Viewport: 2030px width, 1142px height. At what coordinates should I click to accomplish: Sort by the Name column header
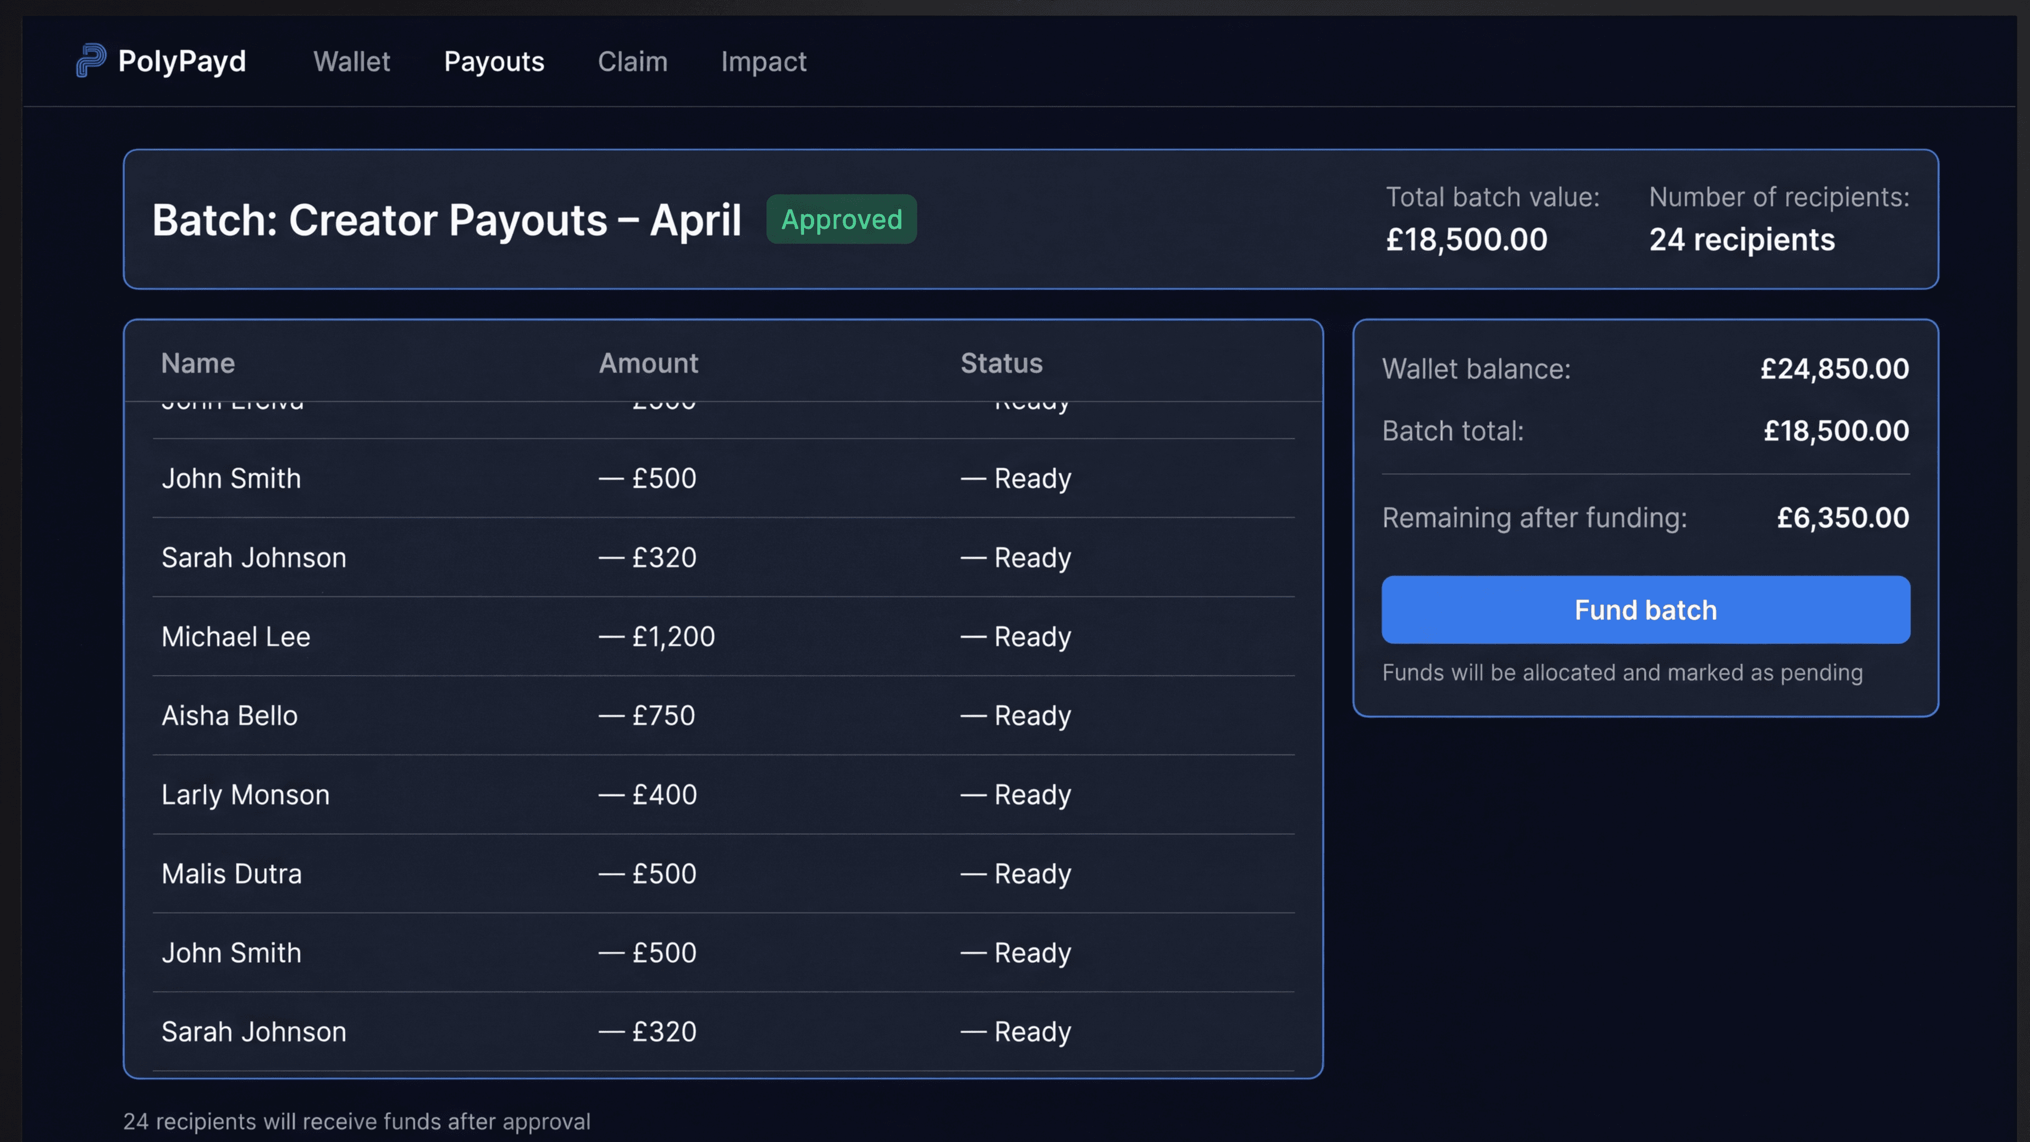click(x=198, y=363)
